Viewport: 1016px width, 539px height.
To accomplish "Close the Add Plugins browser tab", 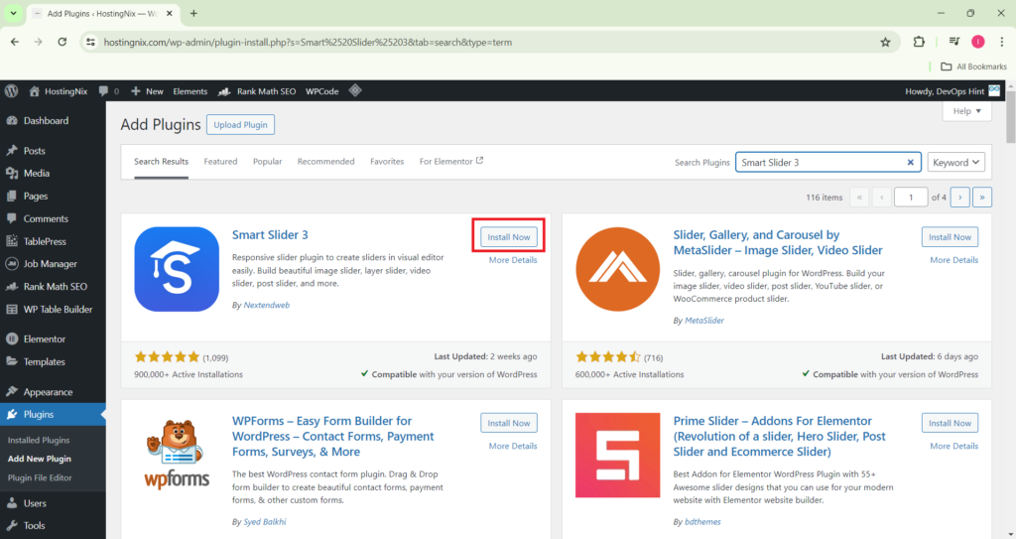I will coord(170,13).
